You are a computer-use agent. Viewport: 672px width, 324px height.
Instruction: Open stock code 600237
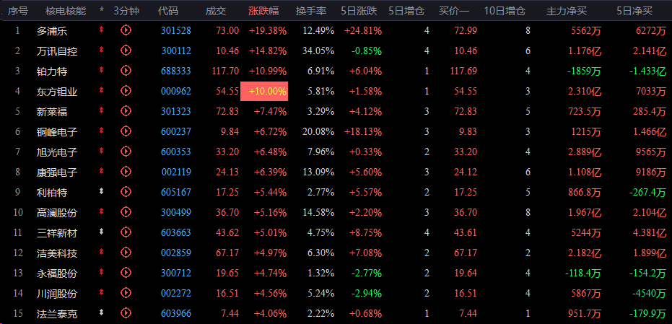pyautogui.click(x=176, y=131)
